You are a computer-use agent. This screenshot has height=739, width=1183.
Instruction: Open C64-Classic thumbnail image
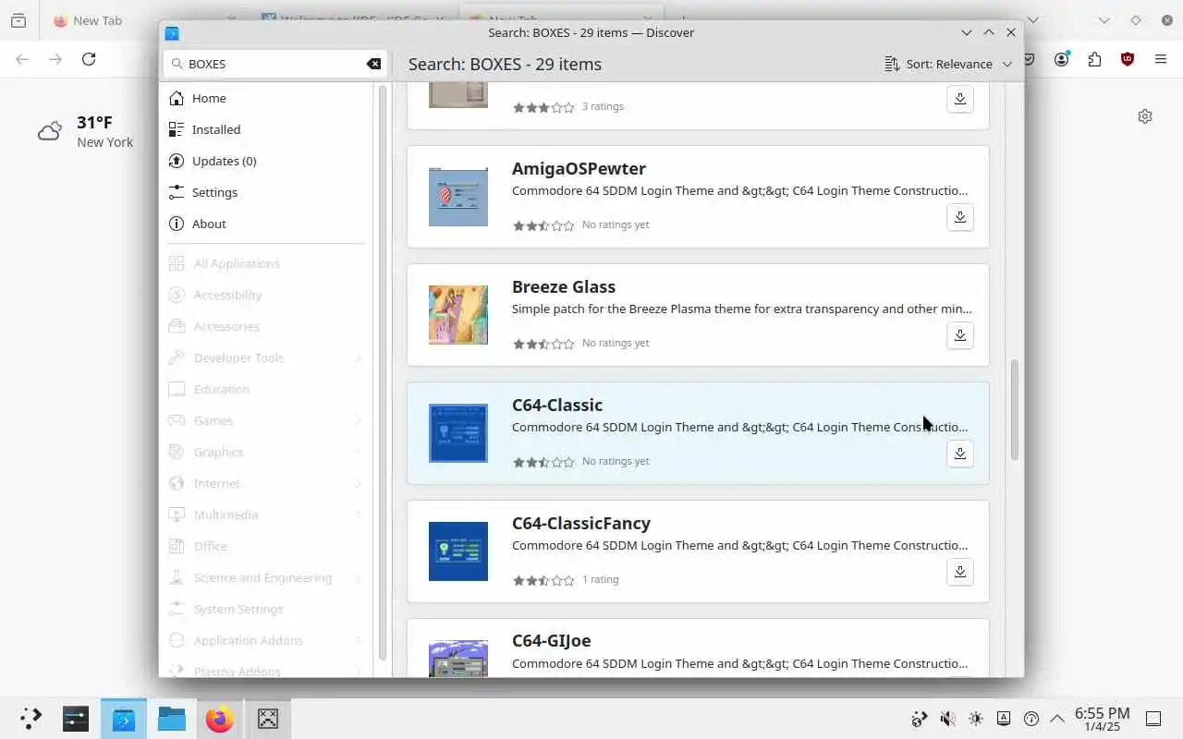tap(458, 433)
